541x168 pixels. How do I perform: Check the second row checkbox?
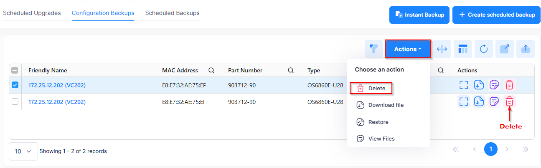coord(15,101)
